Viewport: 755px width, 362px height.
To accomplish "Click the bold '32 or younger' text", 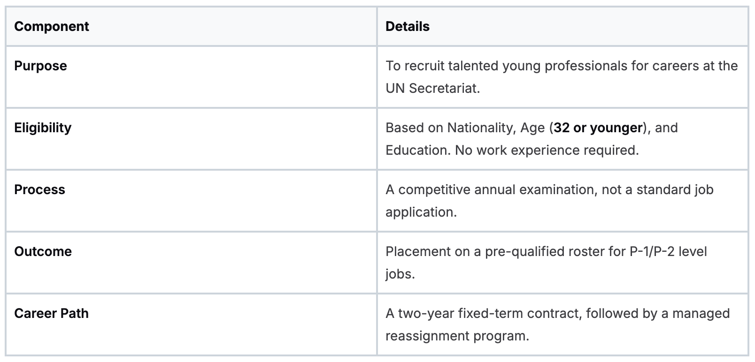I will tap(598, 128).
